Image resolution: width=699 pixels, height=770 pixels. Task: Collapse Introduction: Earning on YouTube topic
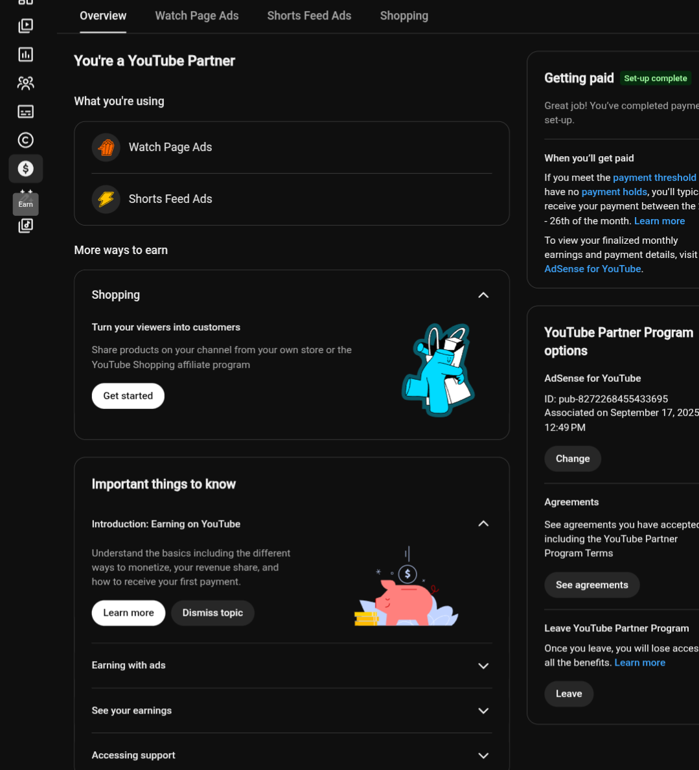(483, 524)
